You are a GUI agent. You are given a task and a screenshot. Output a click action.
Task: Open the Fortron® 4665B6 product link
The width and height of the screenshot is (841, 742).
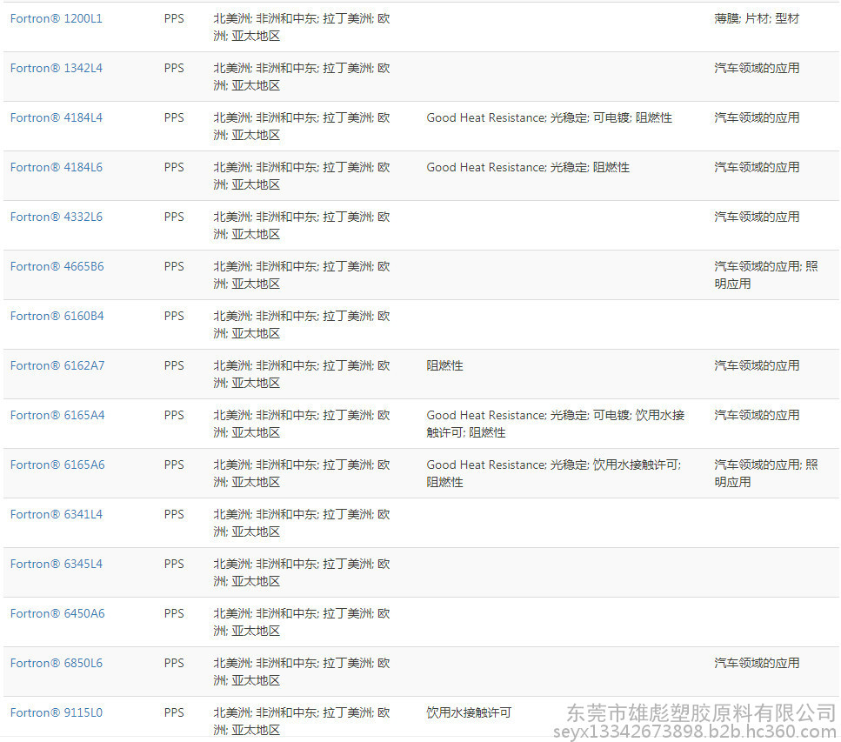click(57, 267)
